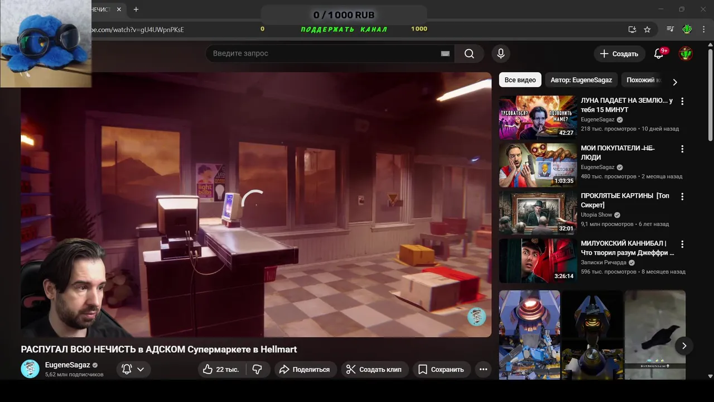Open more actions menu under video
Viewport: 714px width, 402px height.
[x=483, y=369]
